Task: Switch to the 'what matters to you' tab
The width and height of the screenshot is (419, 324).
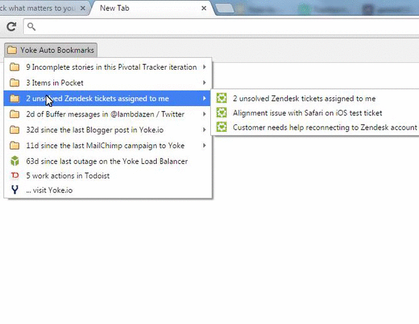Action: (44, 8)
